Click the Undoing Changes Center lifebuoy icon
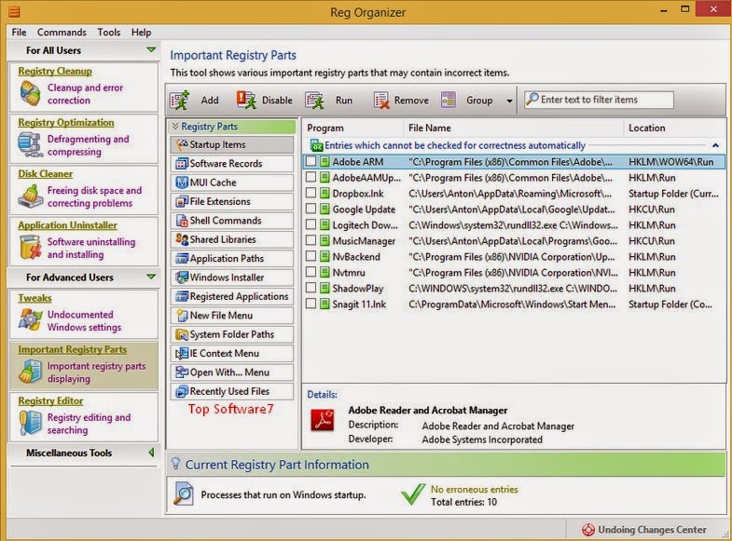Viewport: 732px width, 541px height. tap(588, 530)
